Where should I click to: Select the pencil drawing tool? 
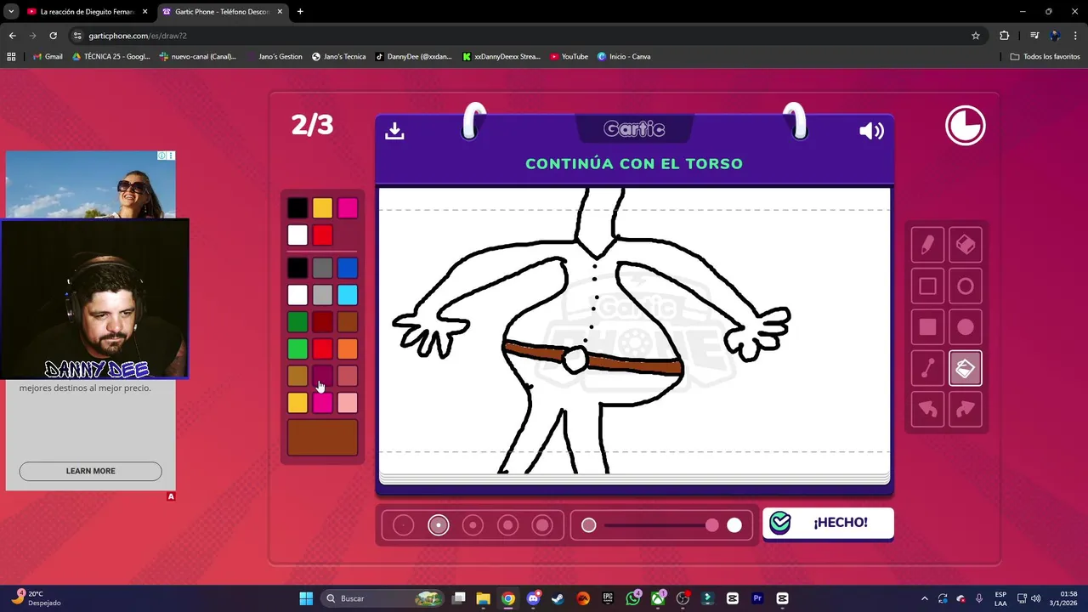click(x=927, y=245)
